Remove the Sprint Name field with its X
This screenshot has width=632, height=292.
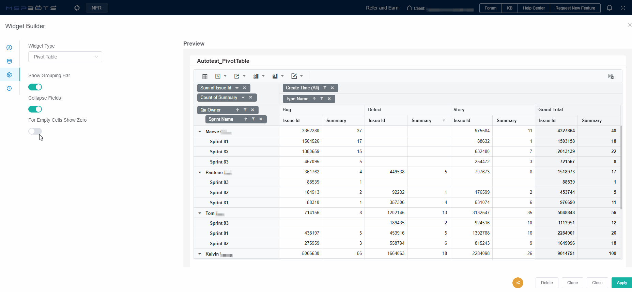tap(261, 119)
